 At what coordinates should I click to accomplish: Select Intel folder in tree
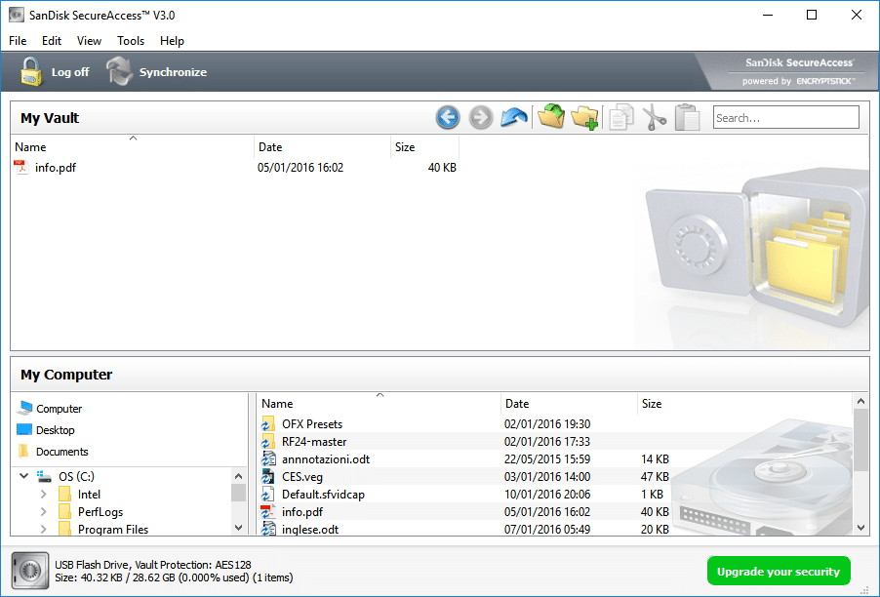[x=89, y=495]
